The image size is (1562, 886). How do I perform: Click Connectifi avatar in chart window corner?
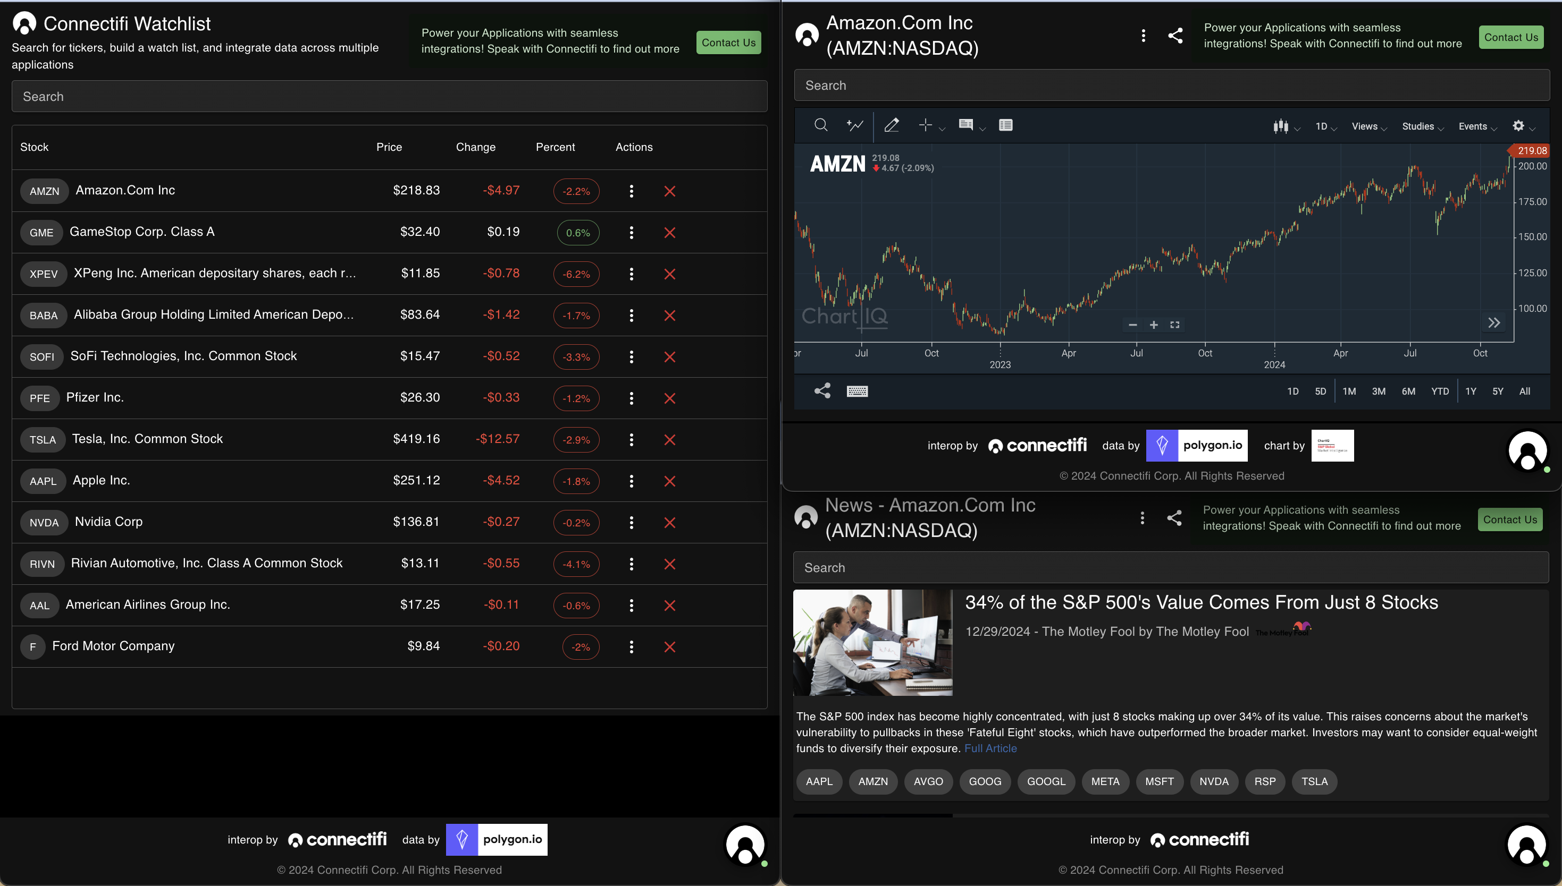[x=1527, y=451]
